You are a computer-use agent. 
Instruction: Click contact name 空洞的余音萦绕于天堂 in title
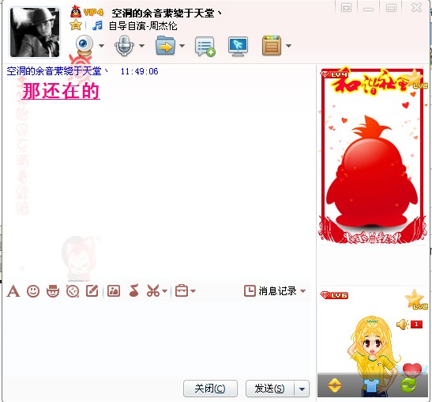click(x=166, y=13)
